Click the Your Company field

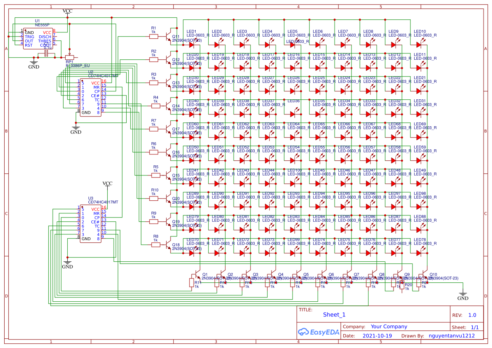point(386,327)
